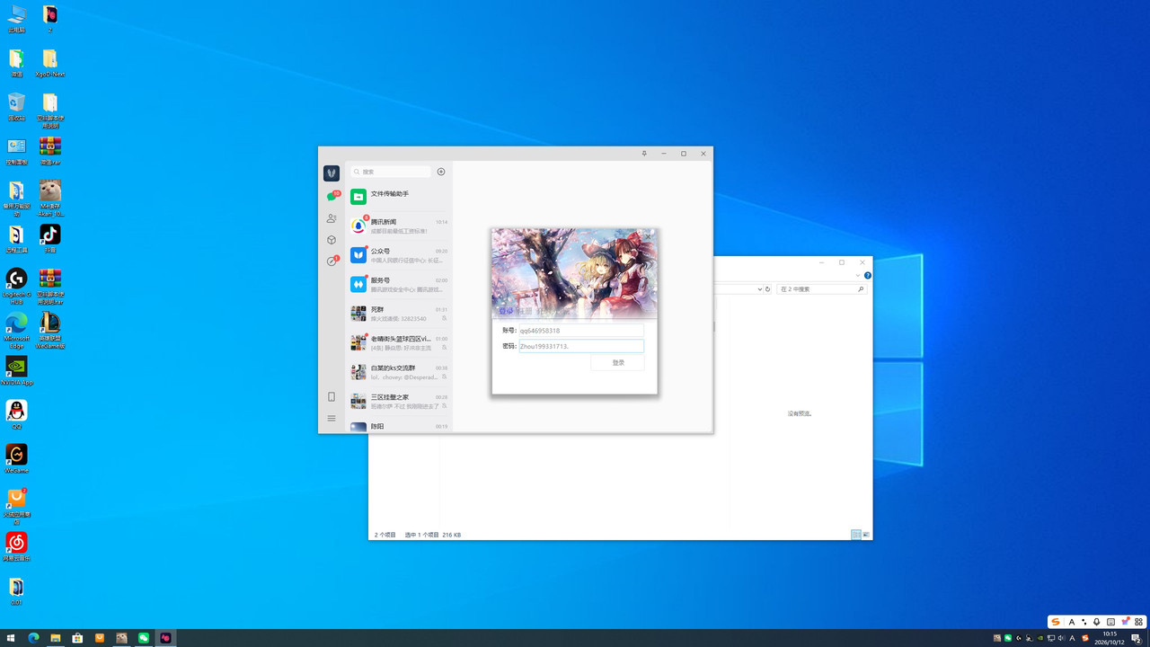Select the Logitech G HUB desktop icon
The height and width of the screenshot is (647, 1150).
[16, 287]
